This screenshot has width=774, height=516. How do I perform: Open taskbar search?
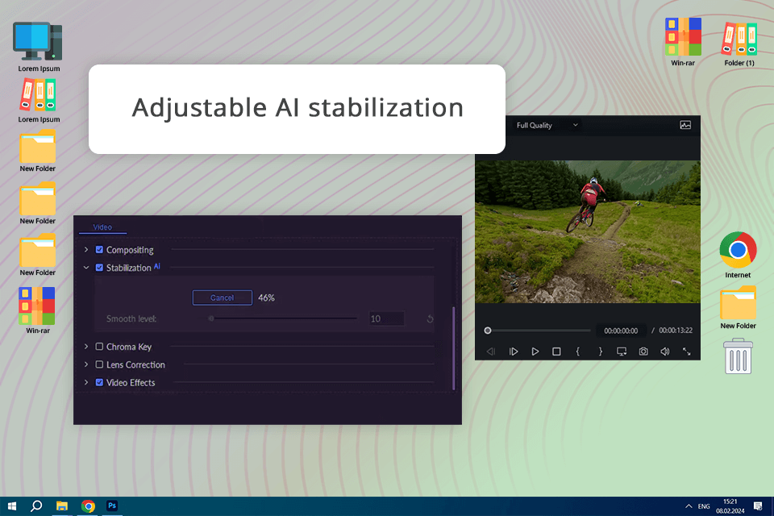click(x=36, y=506)
